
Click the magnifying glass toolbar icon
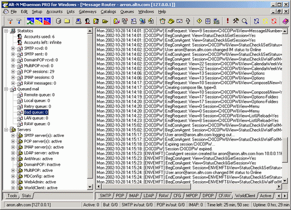[244, 21]
